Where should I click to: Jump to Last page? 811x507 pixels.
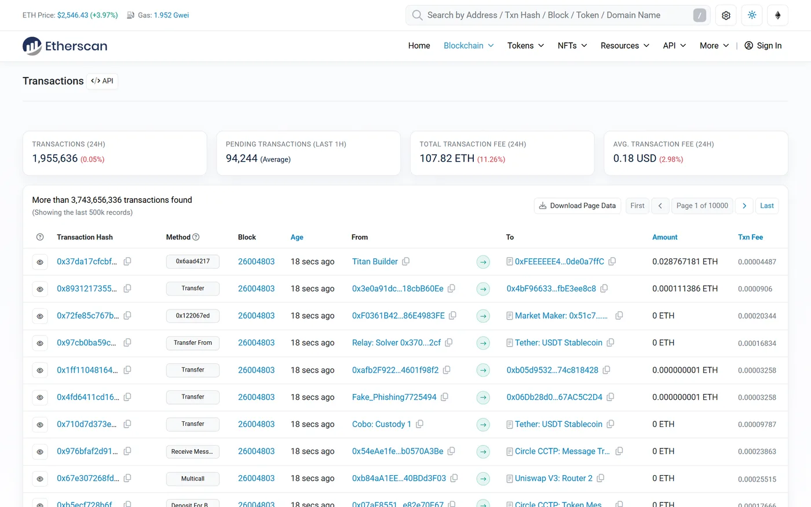pyautogui.click(x=767, y=206)
